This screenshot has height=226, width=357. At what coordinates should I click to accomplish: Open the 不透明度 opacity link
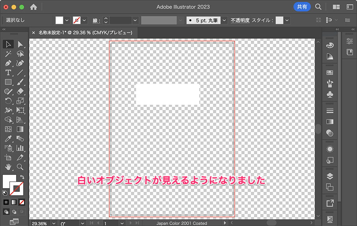click(x=240, y=20)
